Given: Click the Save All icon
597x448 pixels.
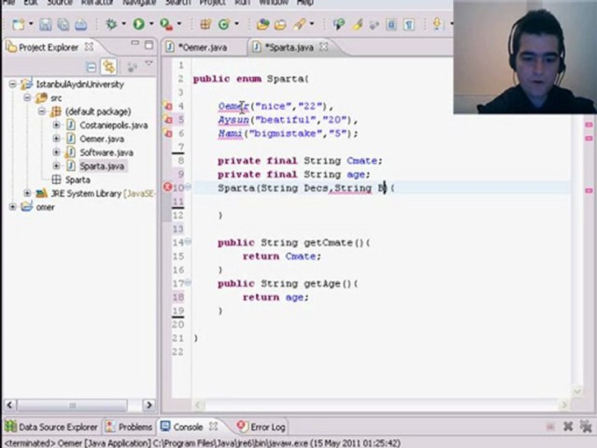Looking at the screenshot, I should tap(63, 25).
